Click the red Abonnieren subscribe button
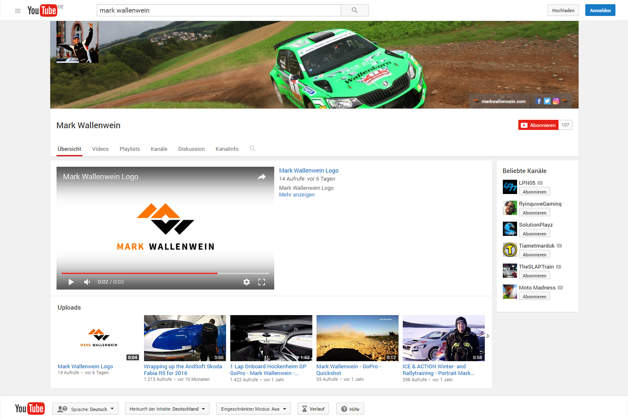 (x=538, y=125)
